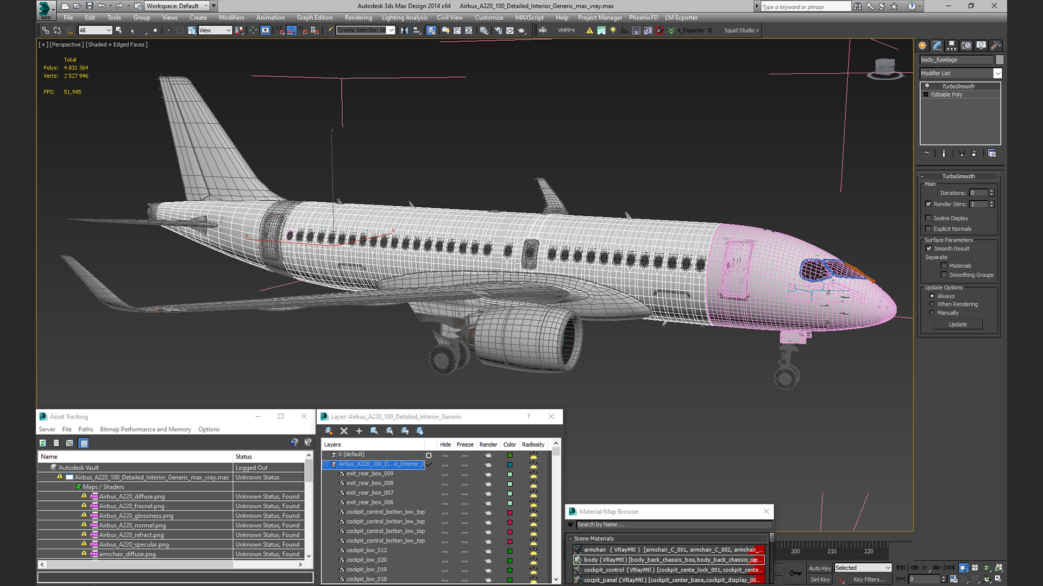This screenshot has width=1043, height=586.
Task: Click Delete Layer X icon in Layer dialog
Action: coord(344,431)
